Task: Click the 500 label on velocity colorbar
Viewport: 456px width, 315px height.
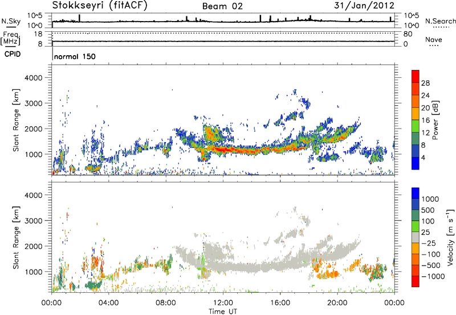Action: click(429, 210)
